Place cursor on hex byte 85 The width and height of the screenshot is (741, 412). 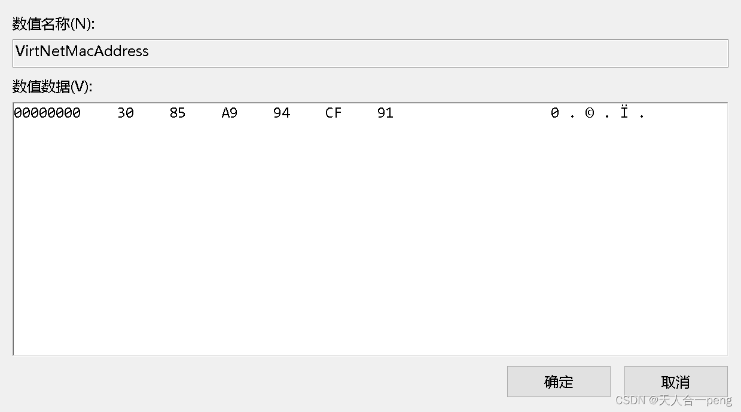pos(178,113)
